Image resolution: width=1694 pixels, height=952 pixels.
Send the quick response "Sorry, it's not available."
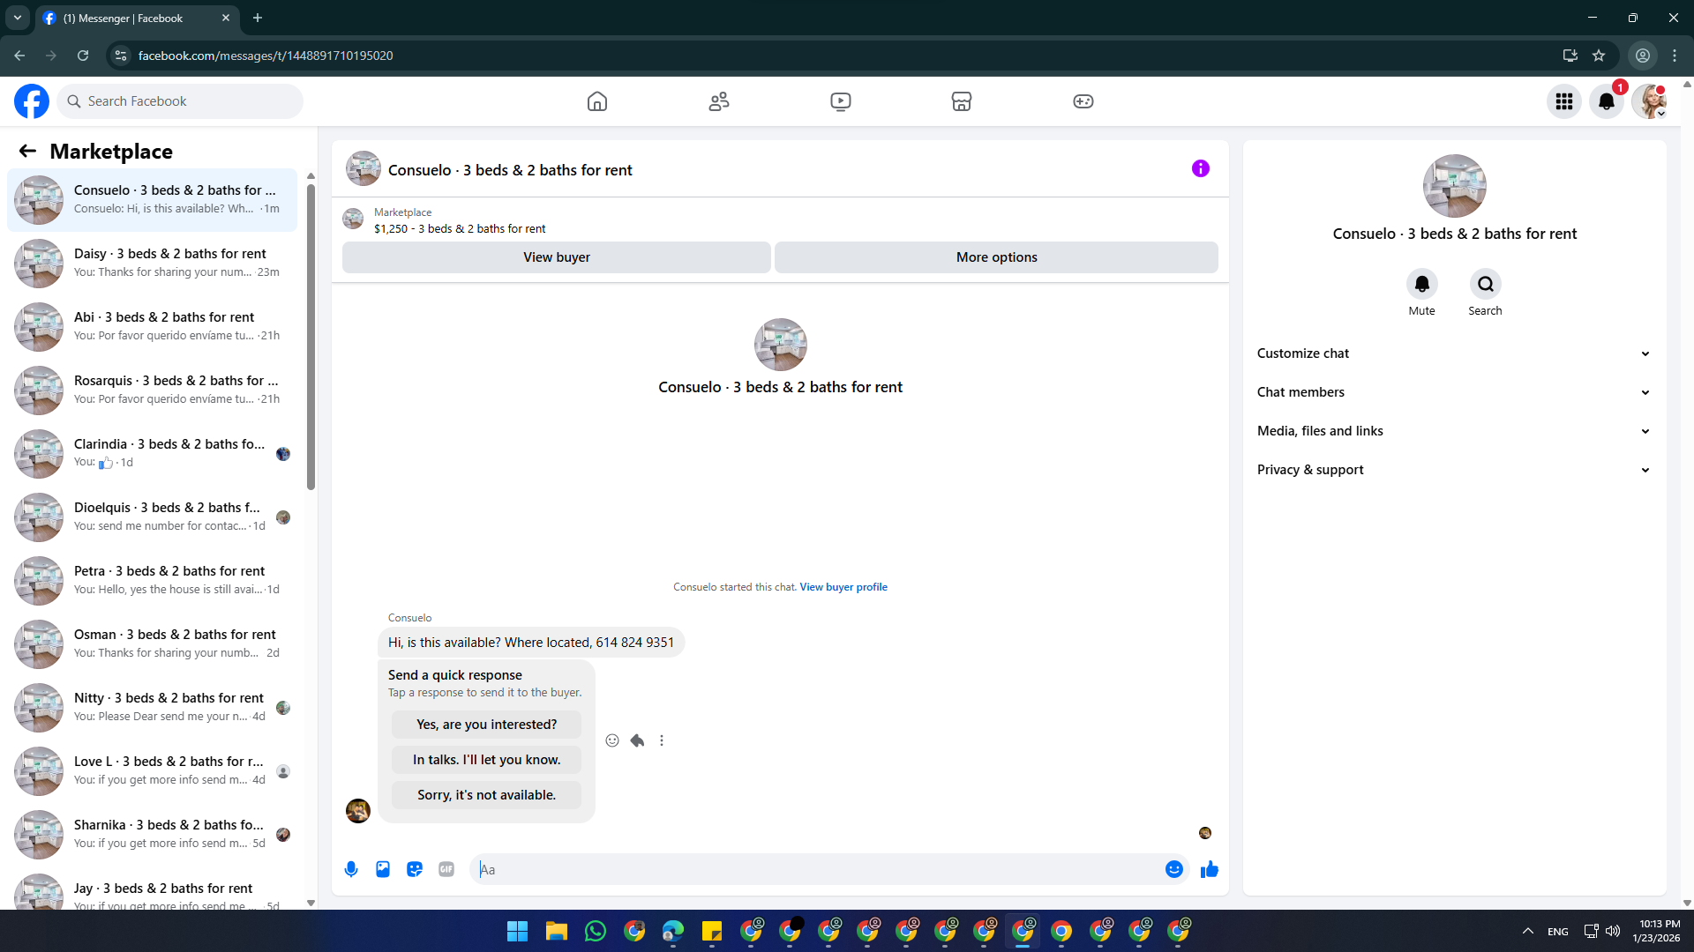[486, 795]
